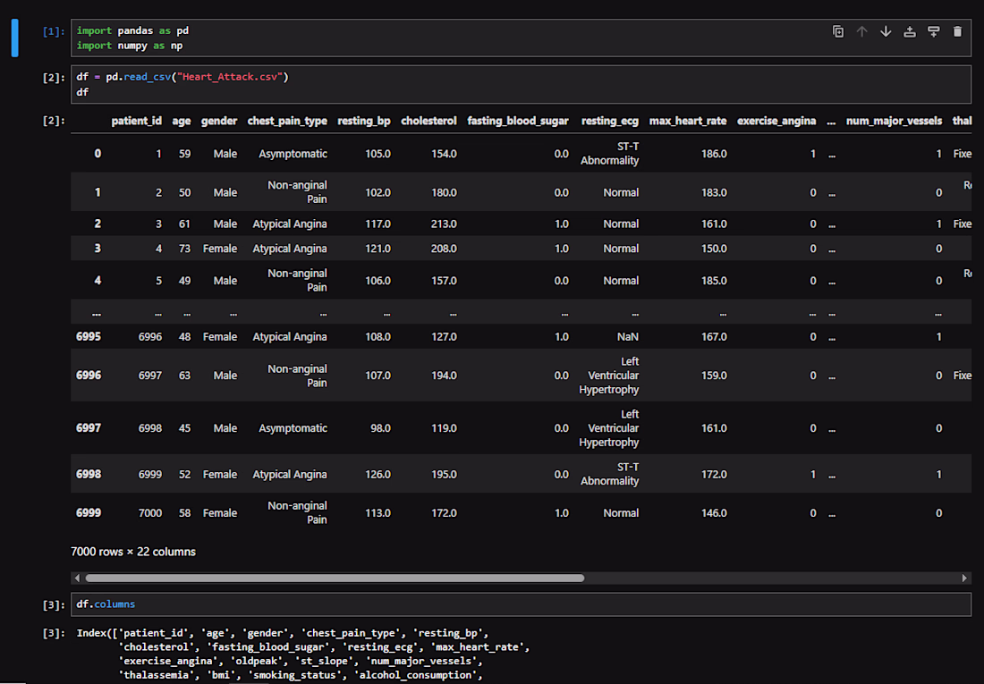Move the first cell down
Screen dimensions: 984x684
886,31
